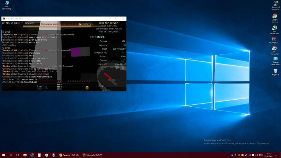The width and height of the screenshot is (281, 158).
Task: Open the Steam tray icon
Action: pos(246,155)
